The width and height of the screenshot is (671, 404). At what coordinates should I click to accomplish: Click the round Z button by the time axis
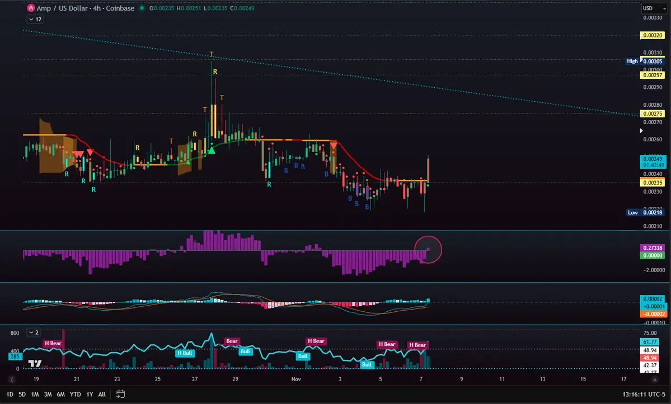tap(12, 379)
